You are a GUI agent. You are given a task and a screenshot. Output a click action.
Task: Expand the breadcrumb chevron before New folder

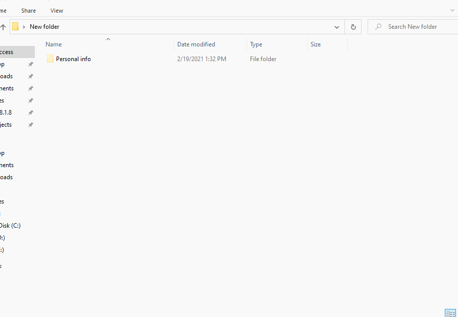point(24,27)
